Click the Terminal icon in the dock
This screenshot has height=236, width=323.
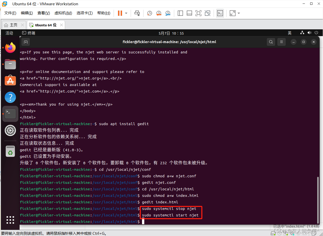(10, 114)
